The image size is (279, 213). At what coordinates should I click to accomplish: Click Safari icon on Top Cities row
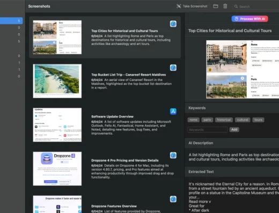[x=173, y=24]
